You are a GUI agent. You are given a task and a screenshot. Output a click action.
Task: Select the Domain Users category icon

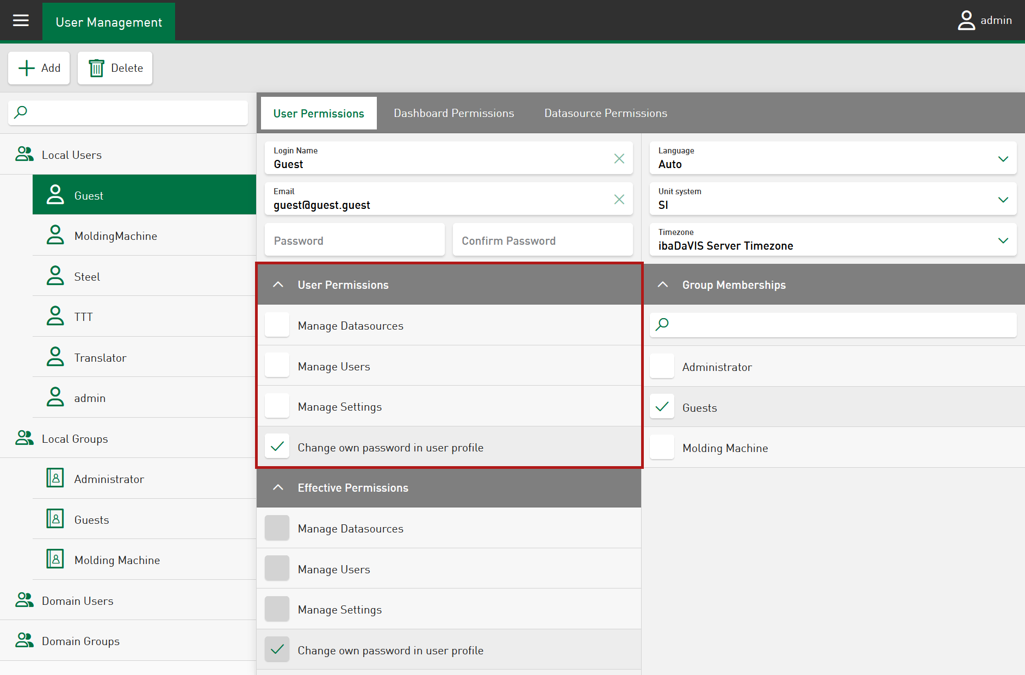pos(24,600)
